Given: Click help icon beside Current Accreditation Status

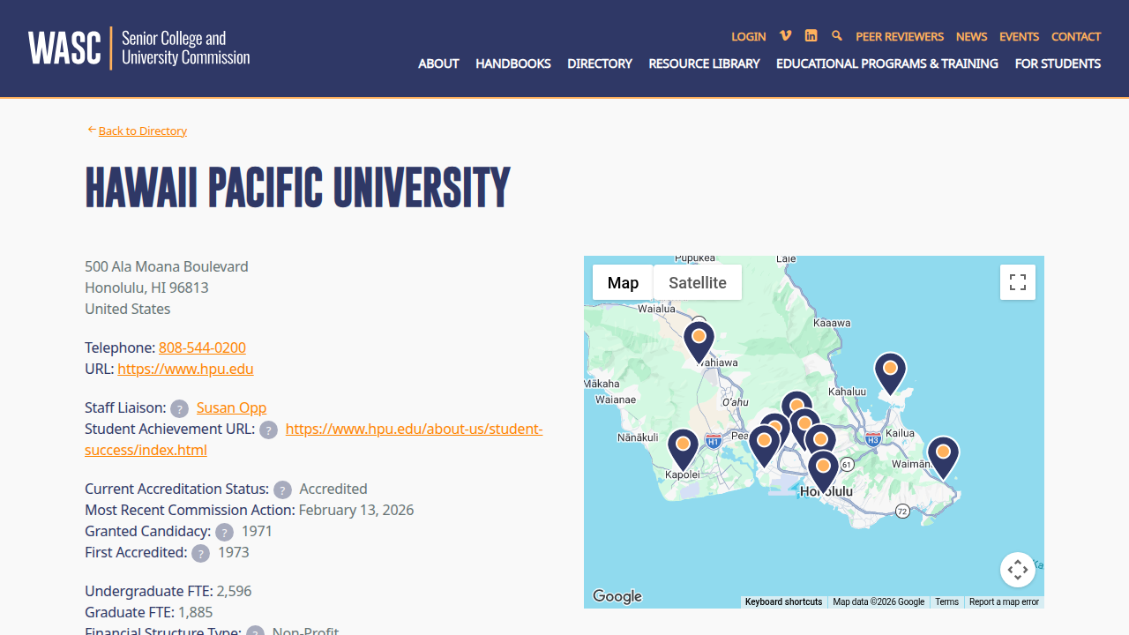Looking at the screenshot, I should [x=282, y=489].
